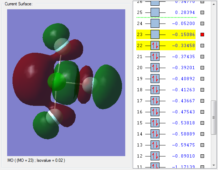Click the bright green central atom
Screen dimensions: 218x170
tap(56, 82)
